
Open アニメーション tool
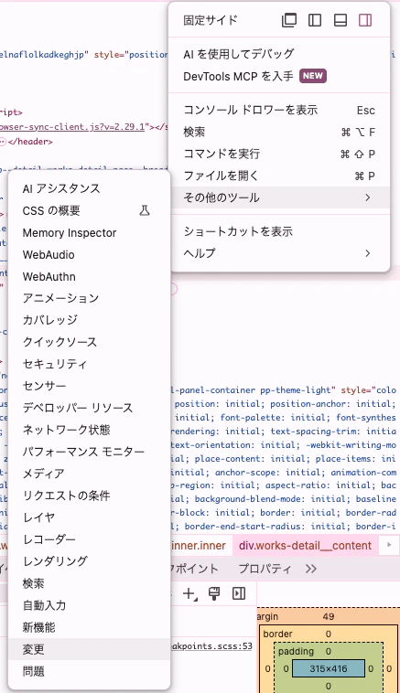click(x=89, y=298)
